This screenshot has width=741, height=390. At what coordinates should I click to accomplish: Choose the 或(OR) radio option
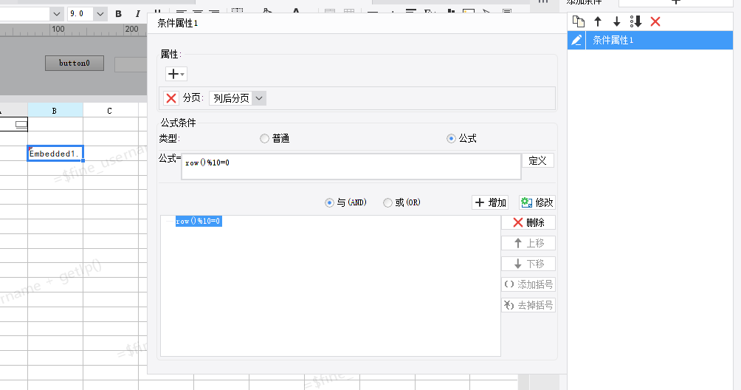click(387, 203)
